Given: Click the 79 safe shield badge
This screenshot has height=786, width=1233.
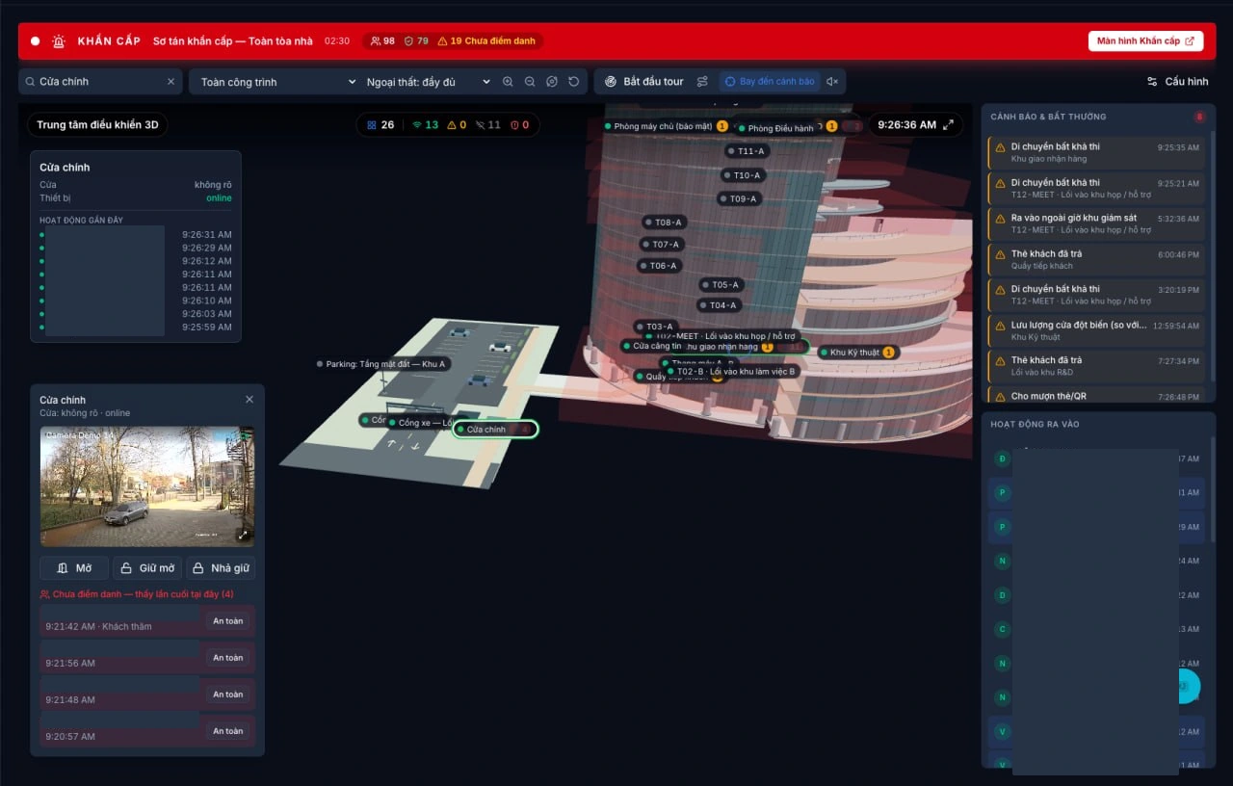Looking at the screenshot, I should click(416, 41).
